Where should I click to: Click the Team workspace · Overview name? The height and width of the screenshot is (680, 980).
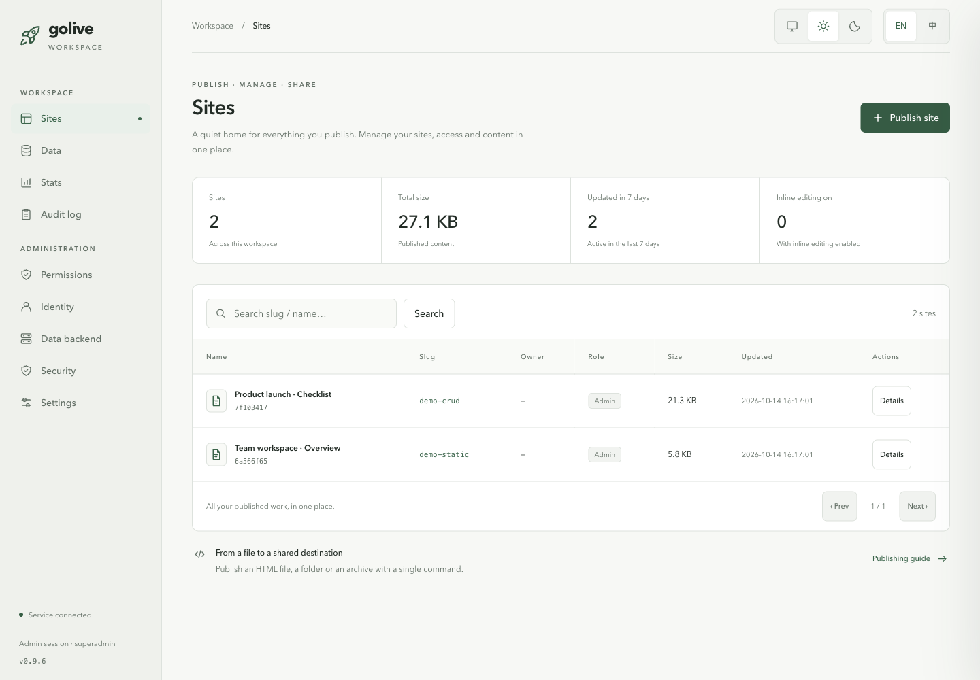287,448
